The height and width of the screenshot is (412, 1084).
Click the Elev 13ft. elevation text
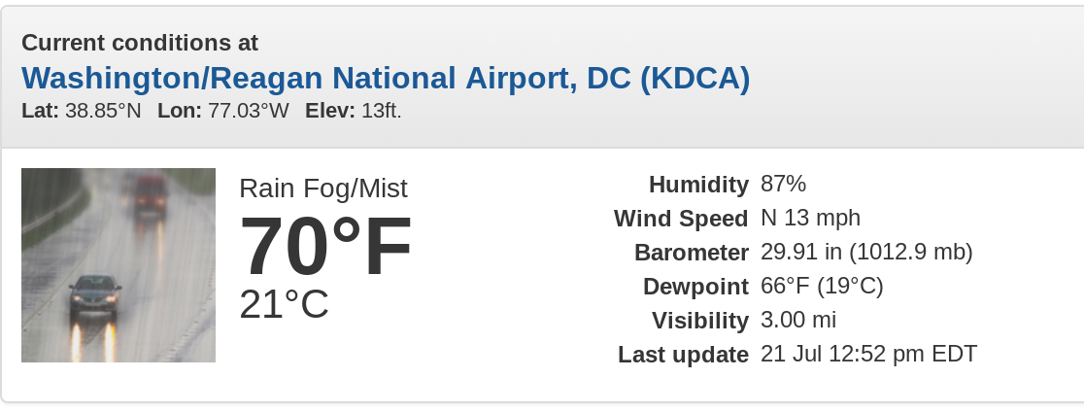point(354,111)
